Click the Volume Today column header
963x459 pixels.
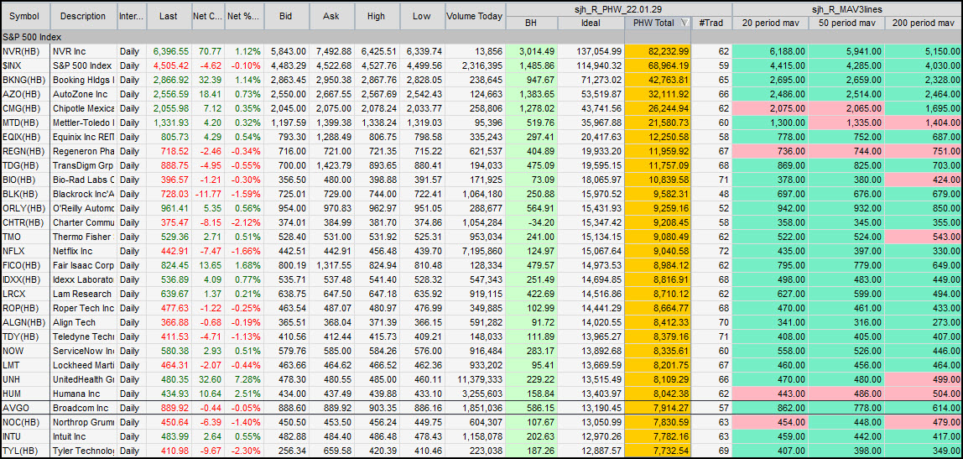coord(475,16)
